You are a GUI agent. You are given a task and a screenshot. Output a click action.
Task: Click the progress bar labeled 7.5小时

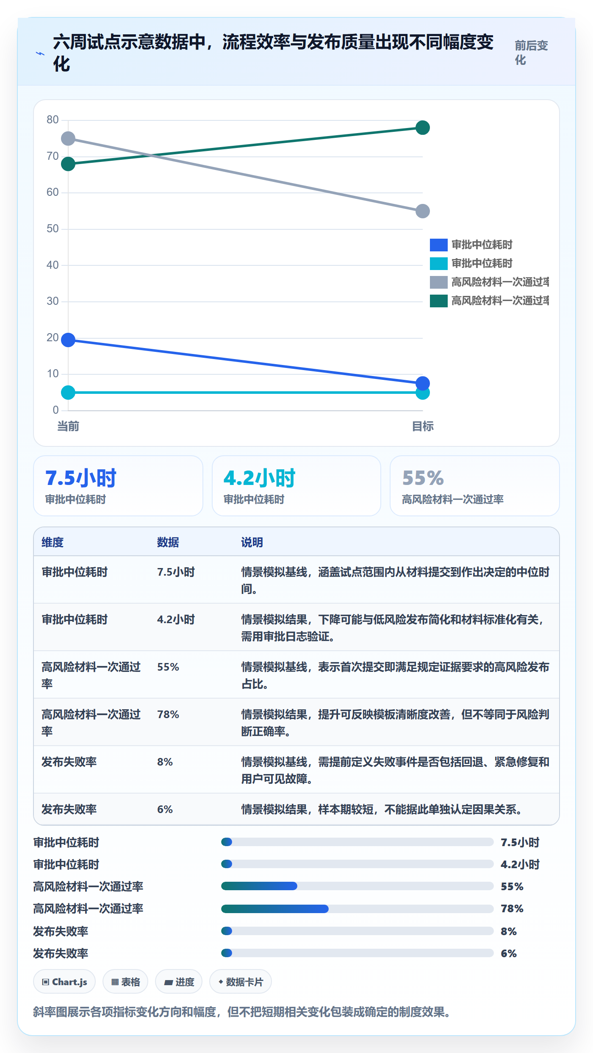click(357, 842)
